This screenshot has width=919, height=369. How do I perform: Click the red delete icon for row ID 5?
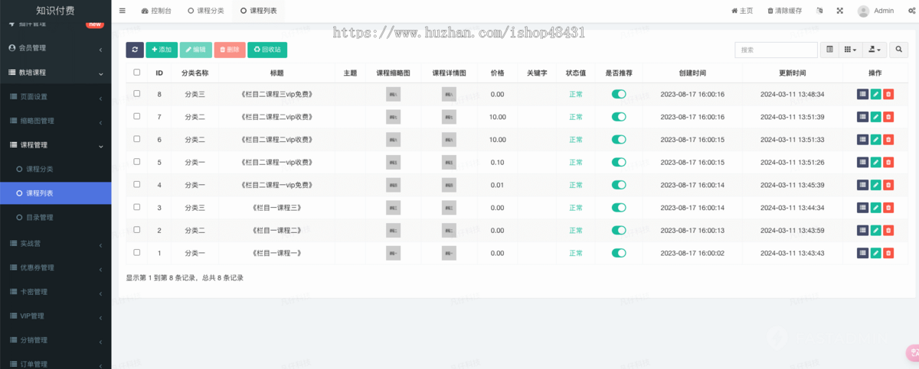[x=888, y=162]
